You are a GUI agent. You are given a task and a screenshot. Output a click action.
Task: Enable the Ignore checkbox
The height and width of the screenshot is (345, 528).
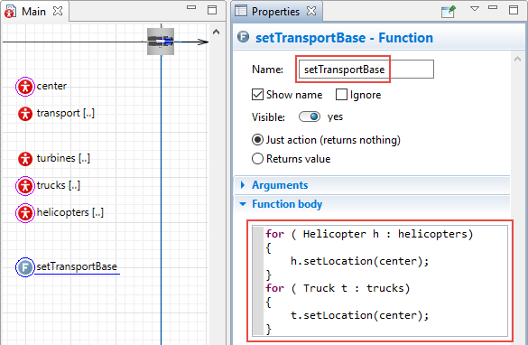coord(341,95)
